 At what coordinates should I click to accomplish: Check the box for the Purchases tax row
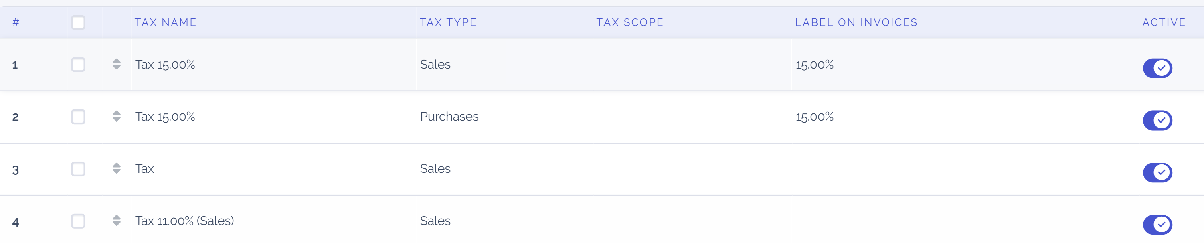pyautogui.click(x=78, y=117)
